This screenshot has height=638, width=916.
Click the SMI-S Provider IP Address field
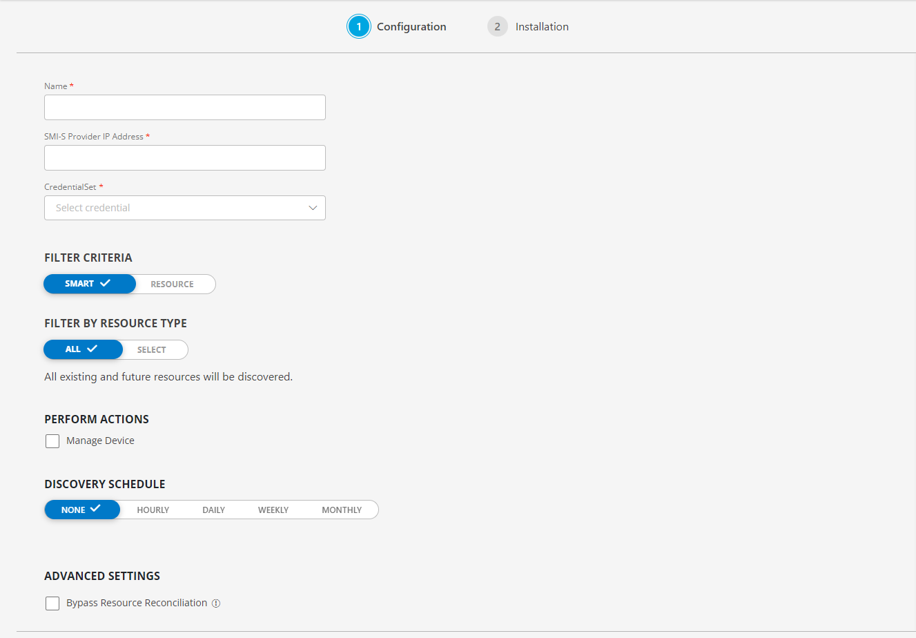184,157
